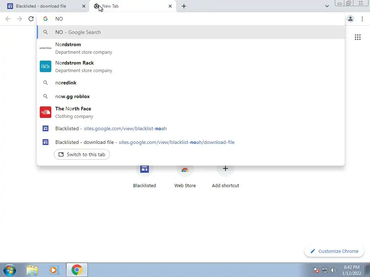The width and height of the screenshot is (370, 277).
Task: Click the volume speaker tray icon
Action: tap(333, 270)
